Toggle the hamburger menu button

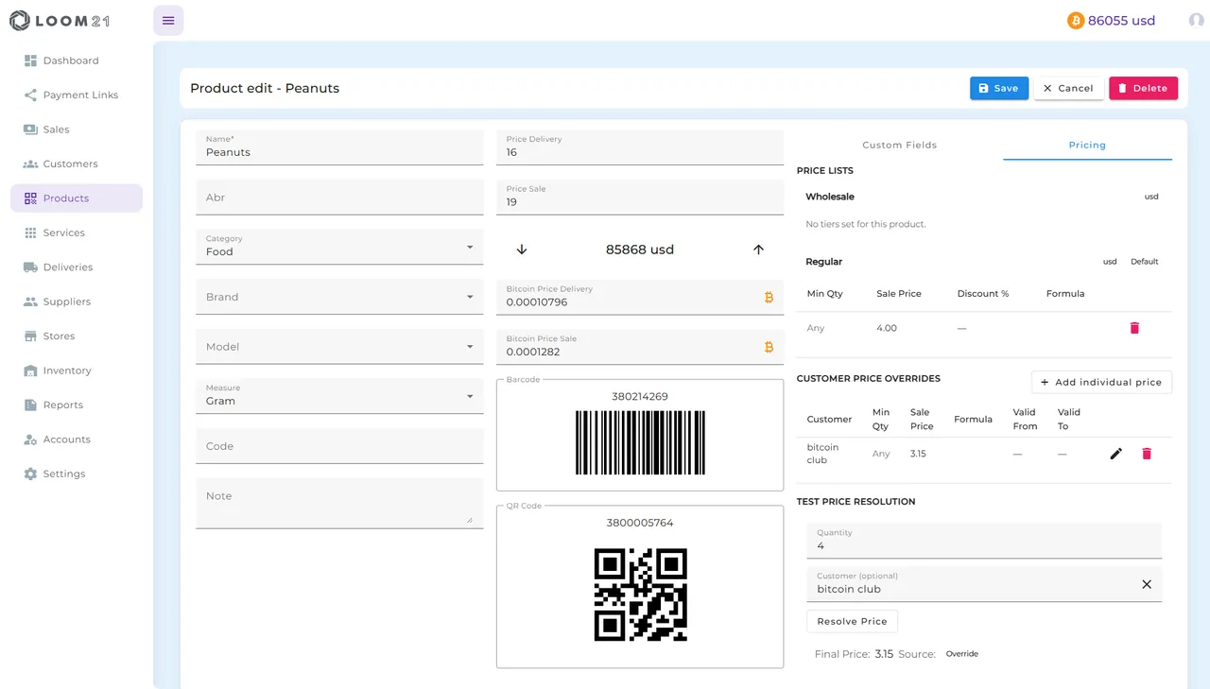point(168,20)
